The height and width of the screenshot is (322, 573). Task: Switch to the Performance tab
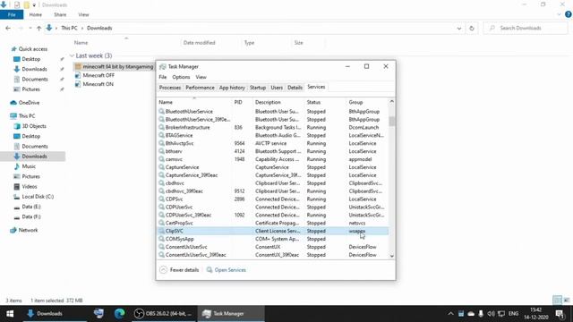[x=200, y=88]
